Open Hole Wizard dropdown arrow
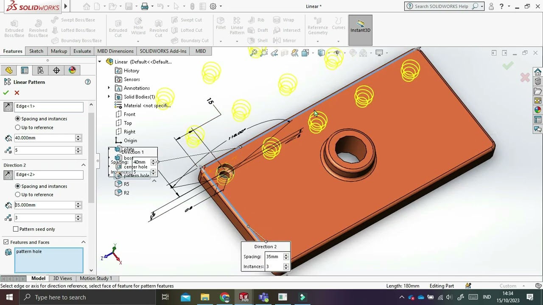 tap(138, 41)
